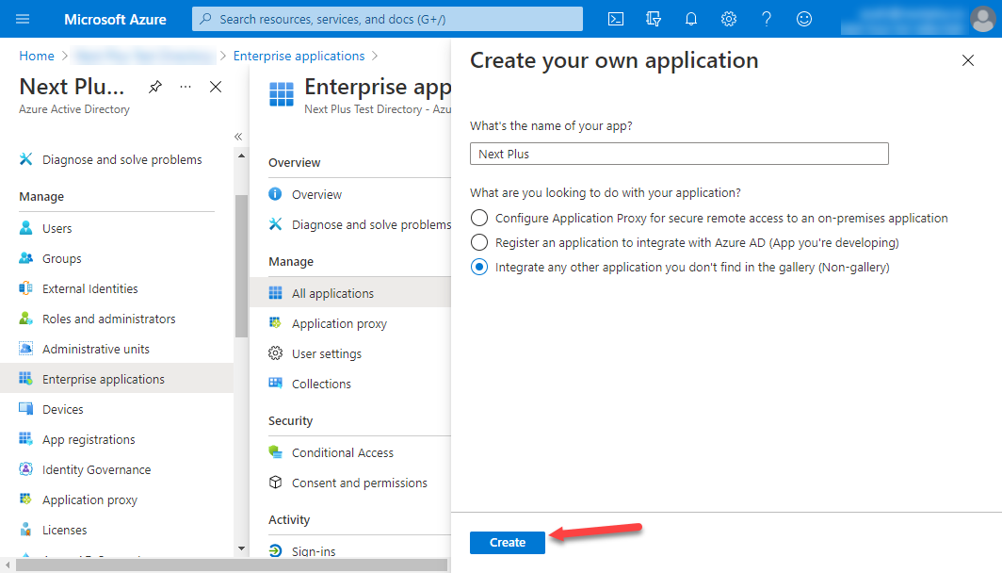
Task: Click the Conditional Access icon
Action: click(x=275, y=452)
